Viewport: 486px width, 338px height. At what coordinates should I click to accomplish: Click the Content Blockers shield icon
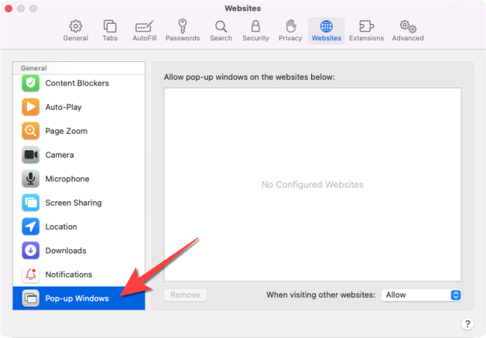coord(31,83)
